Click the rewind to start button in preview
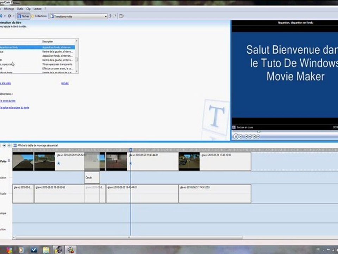338x254 pixels. coord(246,137)
